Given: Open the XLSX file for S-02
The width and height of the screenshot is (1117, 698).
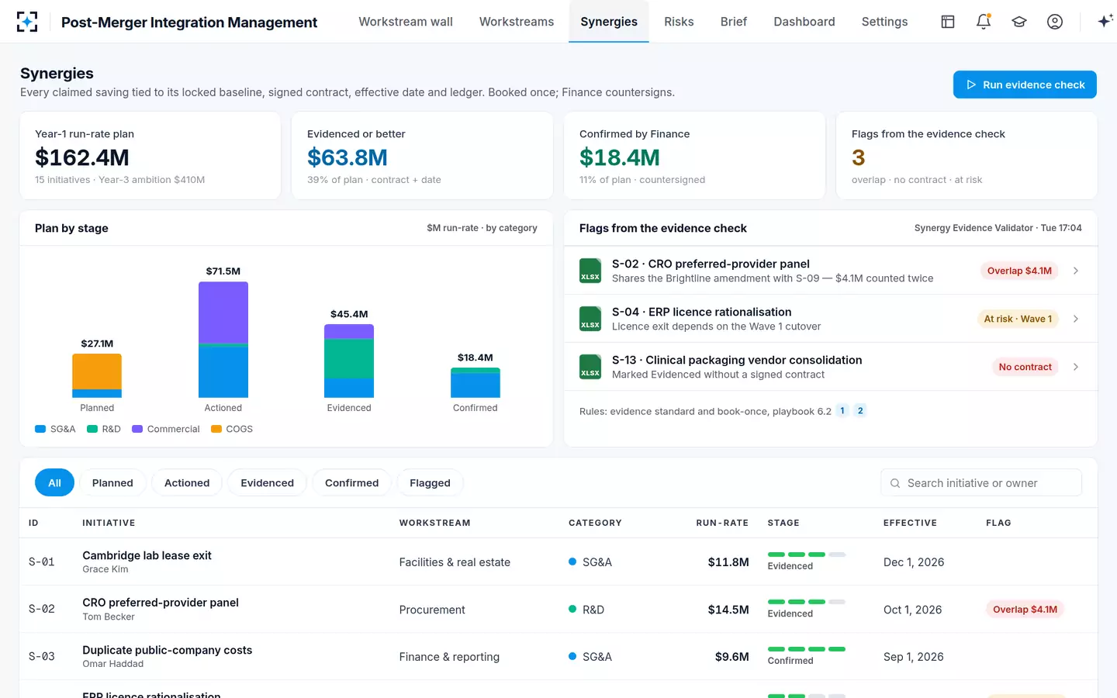Looking at the screenshot, I should (590, 271).
